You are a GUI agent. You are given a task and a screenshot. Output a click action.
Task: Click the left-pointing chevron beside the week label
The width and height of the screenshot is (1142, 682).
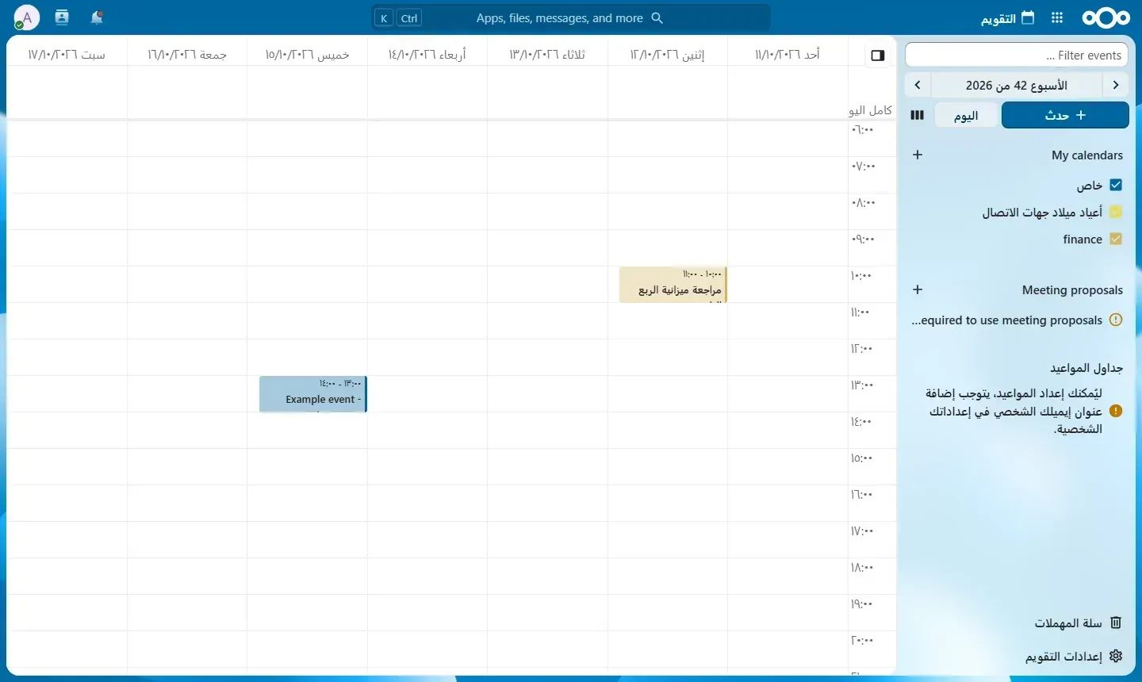point(918,85)
